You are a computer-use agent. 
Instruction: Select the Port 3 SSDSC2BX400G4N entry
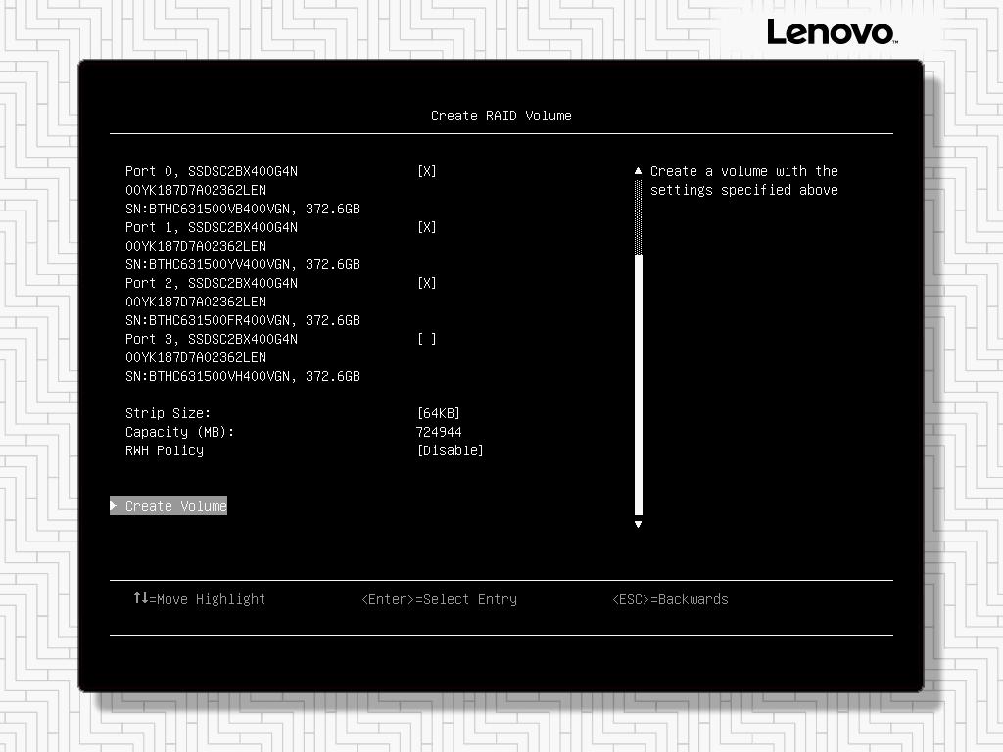[211, 339]
